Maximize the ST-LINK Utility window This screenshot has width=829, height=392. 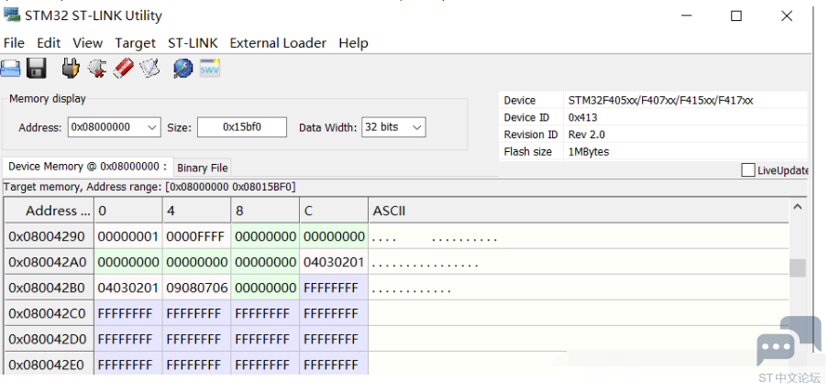[736, 16]
